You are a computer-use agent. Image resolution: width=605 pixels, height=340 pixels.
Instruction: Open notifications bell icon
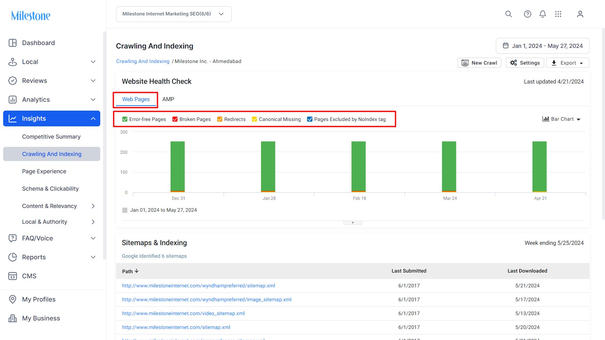pos(543,14)
